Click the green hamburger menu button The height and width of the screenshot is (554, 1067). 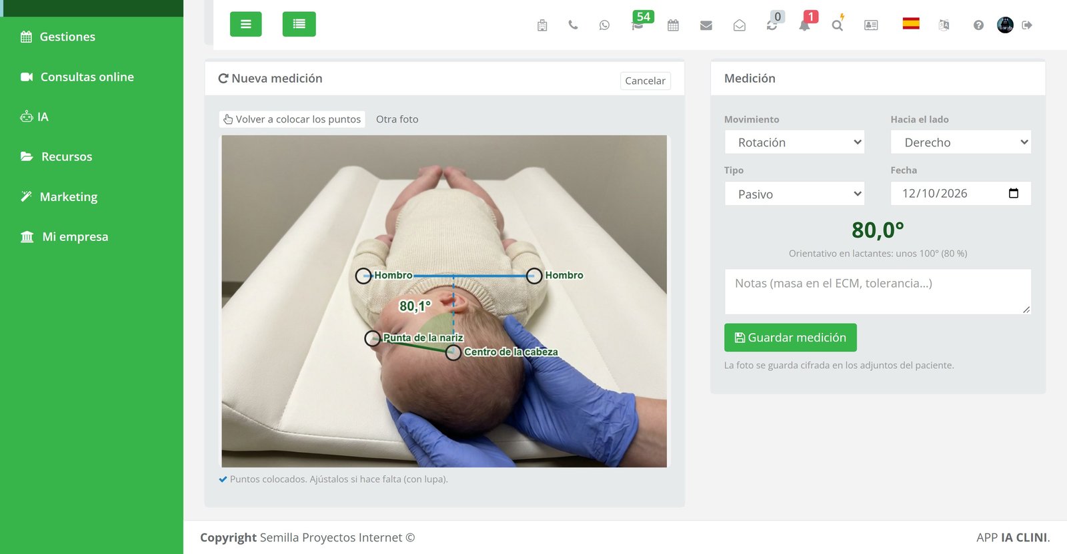[x=245, y=24]
